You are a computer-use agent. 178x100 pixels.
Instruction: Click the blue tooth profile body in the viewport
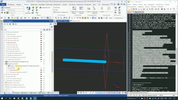(85, 61)
